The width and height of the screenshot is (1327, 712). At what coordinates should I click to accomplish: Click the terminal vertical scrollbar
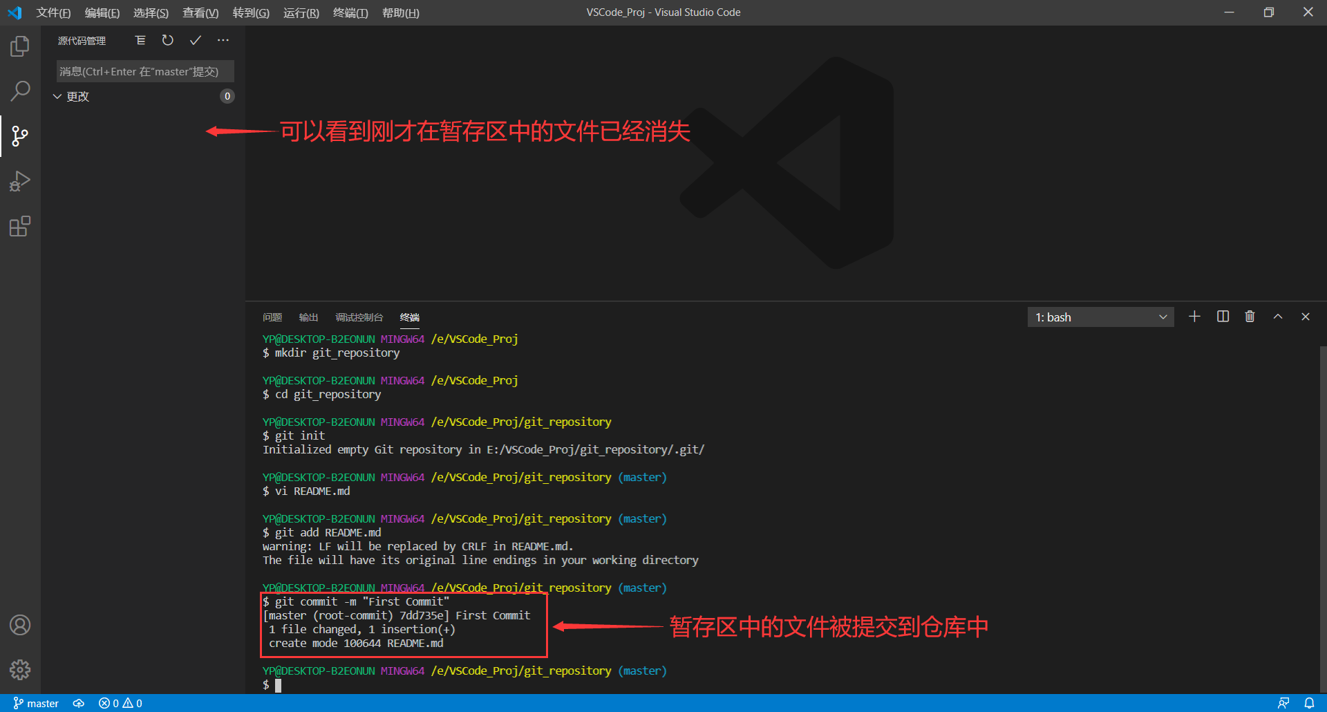(x=1323, y=518)
